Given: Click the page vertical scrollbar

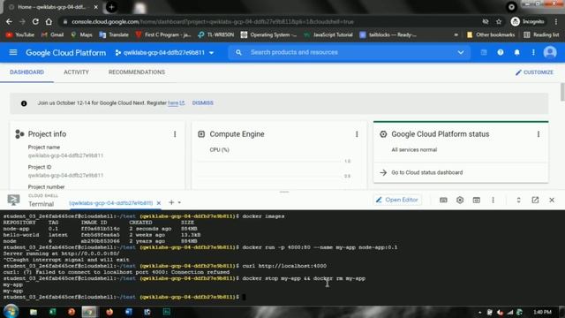Looking at the screenshot, I should (x=562, y=92).
